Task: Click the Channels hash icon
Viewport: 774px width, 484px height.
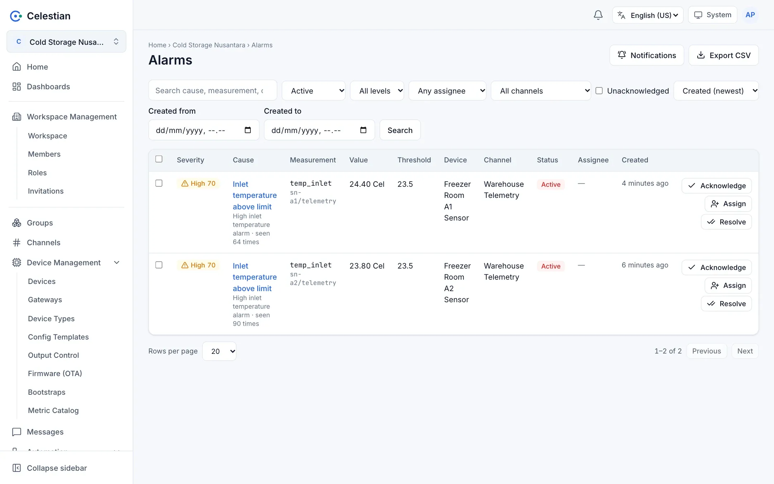Action: [16, 242]
